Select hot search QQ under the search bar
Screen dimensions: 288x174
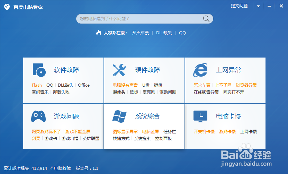(x=182, y=33)
